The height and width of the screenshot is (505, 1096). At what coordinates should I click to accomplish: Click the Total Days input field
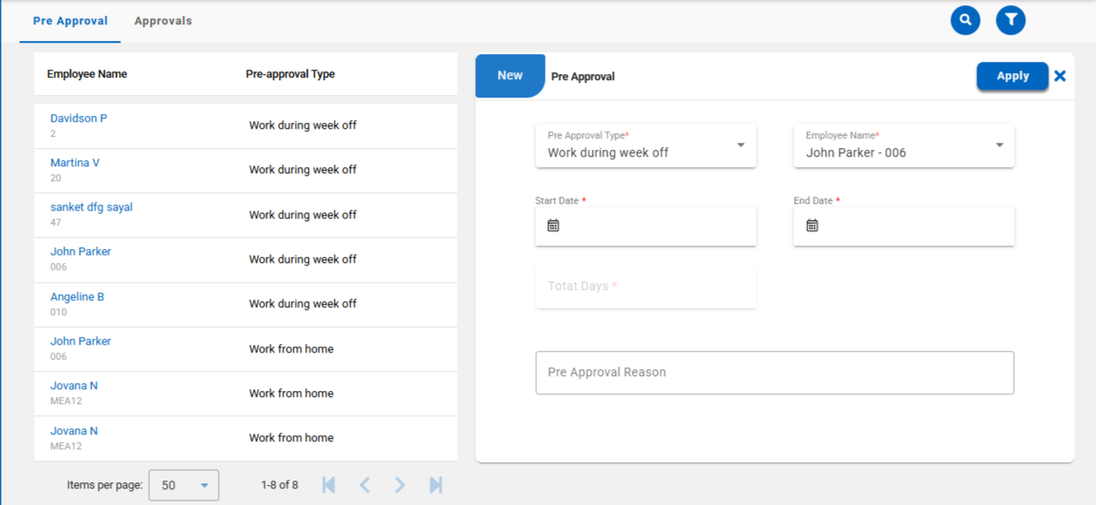(x=645, y=286)
